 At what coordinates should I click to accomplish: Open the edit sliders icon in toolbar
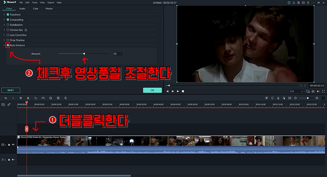[66, 98]
